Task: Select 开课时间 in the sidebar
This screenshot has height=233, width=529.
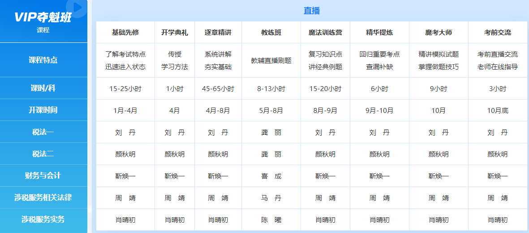Action: (43, 110)
